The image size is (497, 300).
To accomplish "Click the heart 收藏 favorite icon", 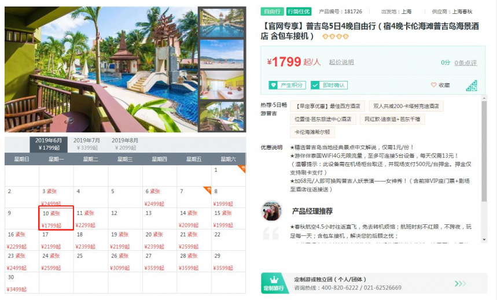I will coord(433,85).
